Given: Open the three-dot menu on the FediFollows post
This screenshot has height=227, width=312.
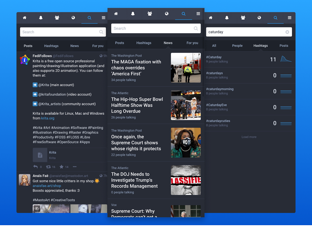Looking at the screenshot, I should 75,167.
